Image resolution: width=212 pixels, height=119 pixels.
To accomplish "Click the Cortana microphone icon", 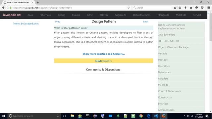I will pos(58,116).
